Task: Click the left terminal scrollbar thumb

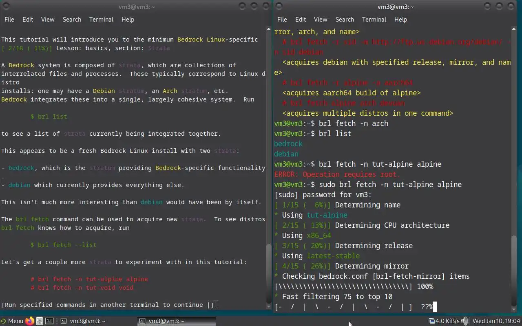Action: pos(268,274)
